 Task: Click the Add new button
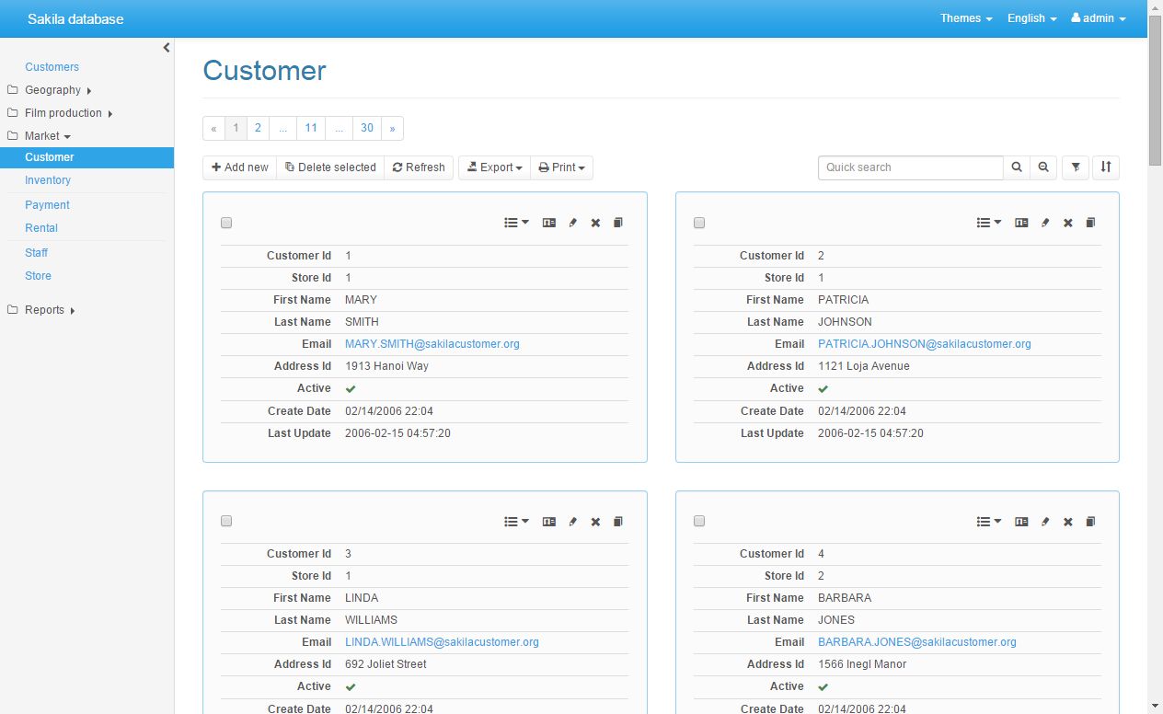pyautogui.click(x=240, y=167)
